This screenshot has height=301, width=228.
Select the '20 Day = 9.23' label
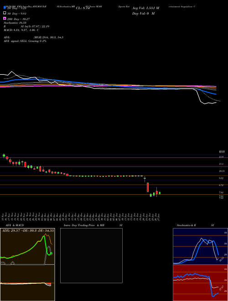(x=16, y=8)
